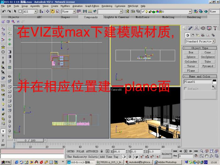Click the Add Time Tag button
This screenshot has width=220, height=165.
click(x=109, y=157)
